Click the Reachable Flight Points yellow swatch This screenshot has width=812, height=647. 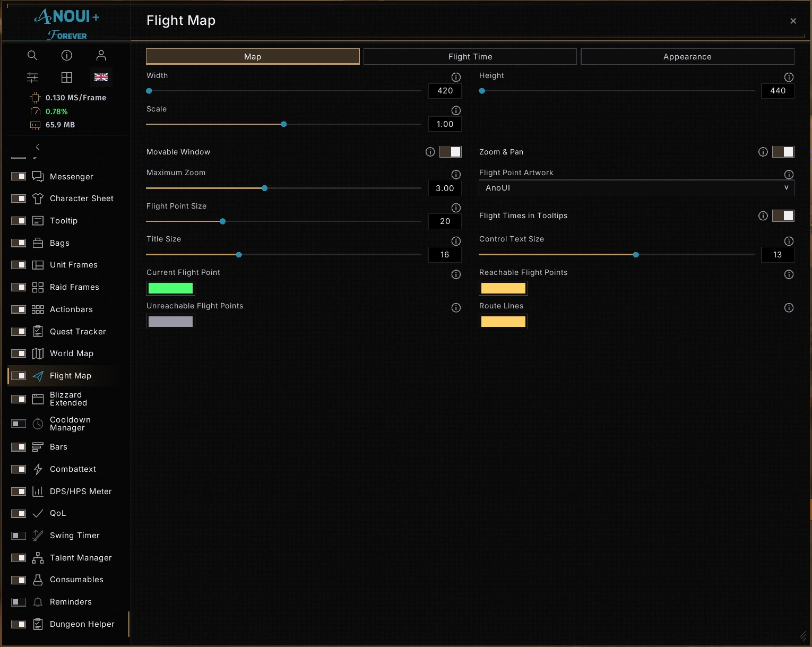coord(503,288)
